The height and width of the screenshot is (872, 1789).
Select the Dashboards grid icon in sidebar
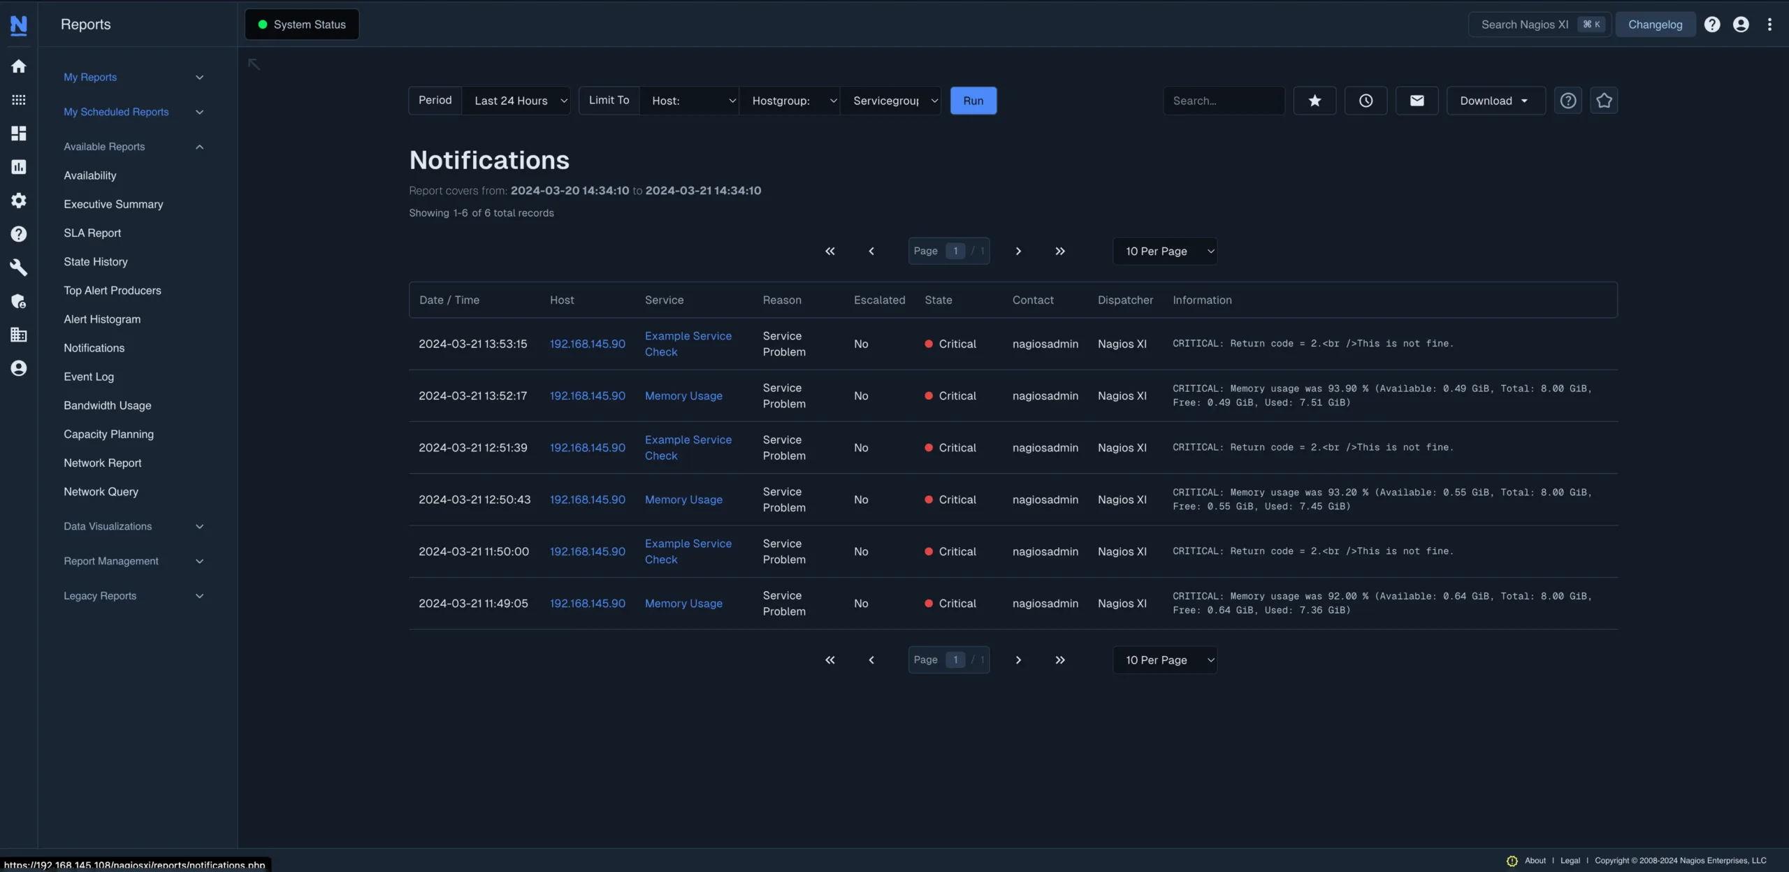pyautogui.click(x=19, y=99)
